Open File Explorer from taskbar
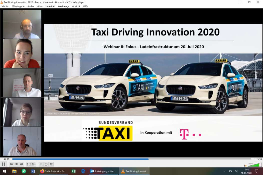Viewport: 263px width, 175px height. click(15, 171)
